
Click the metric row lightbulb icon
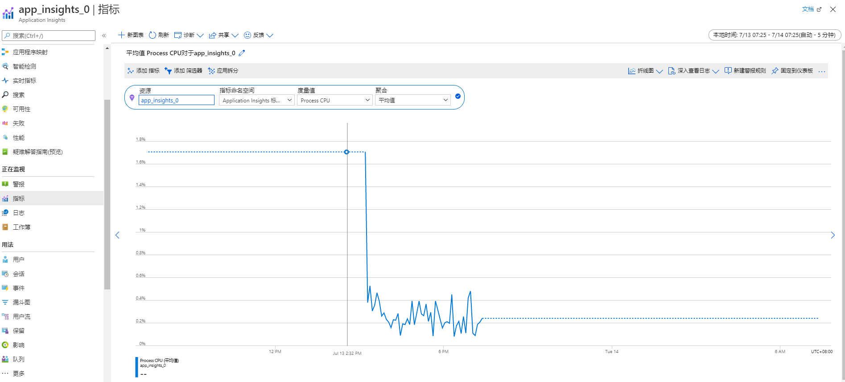pyautogui.click(x=132, y=98)
